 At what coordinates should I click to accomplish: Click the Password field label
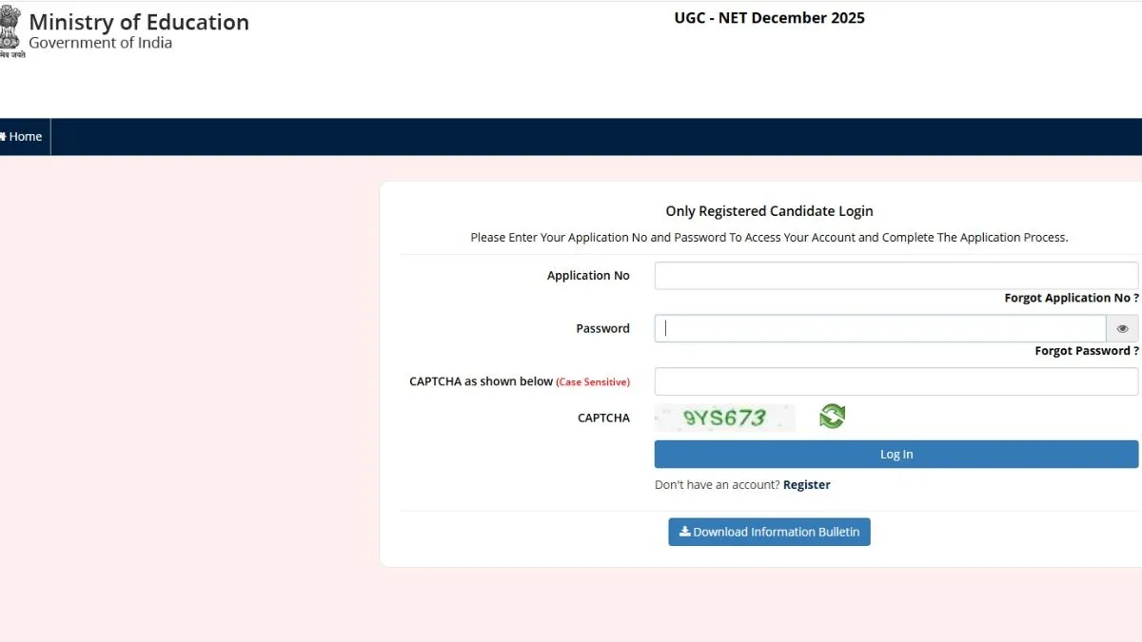click(x=602, y=329)
